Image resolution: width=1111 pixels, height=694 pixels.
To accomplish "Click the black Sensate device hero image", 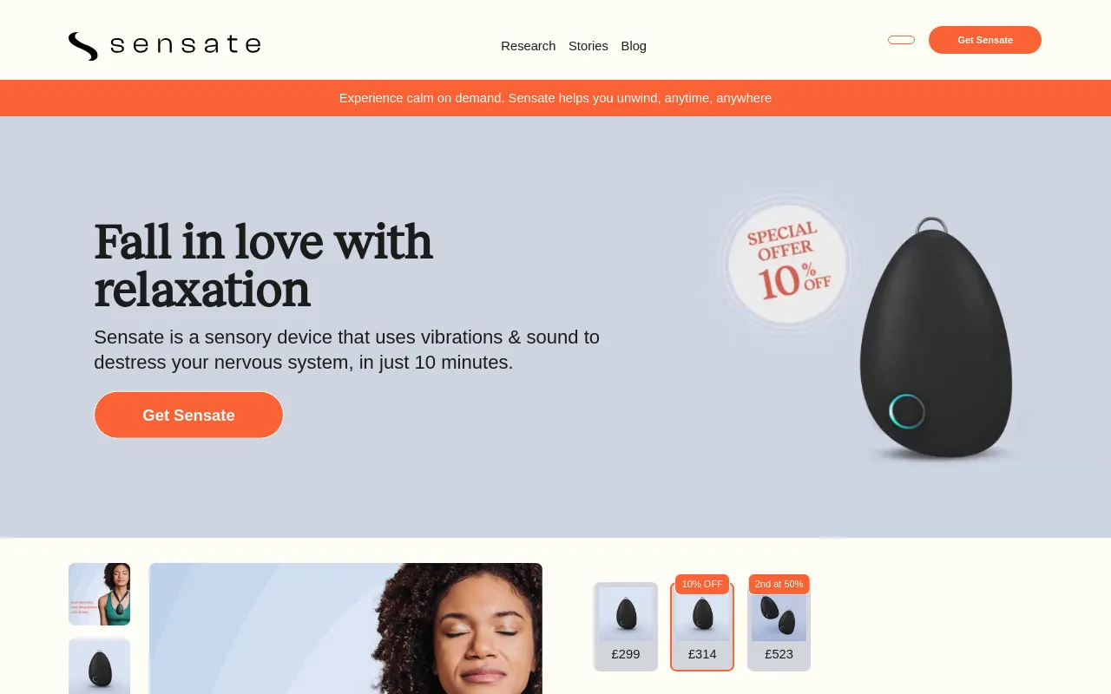I will click(x=936, y=337).
